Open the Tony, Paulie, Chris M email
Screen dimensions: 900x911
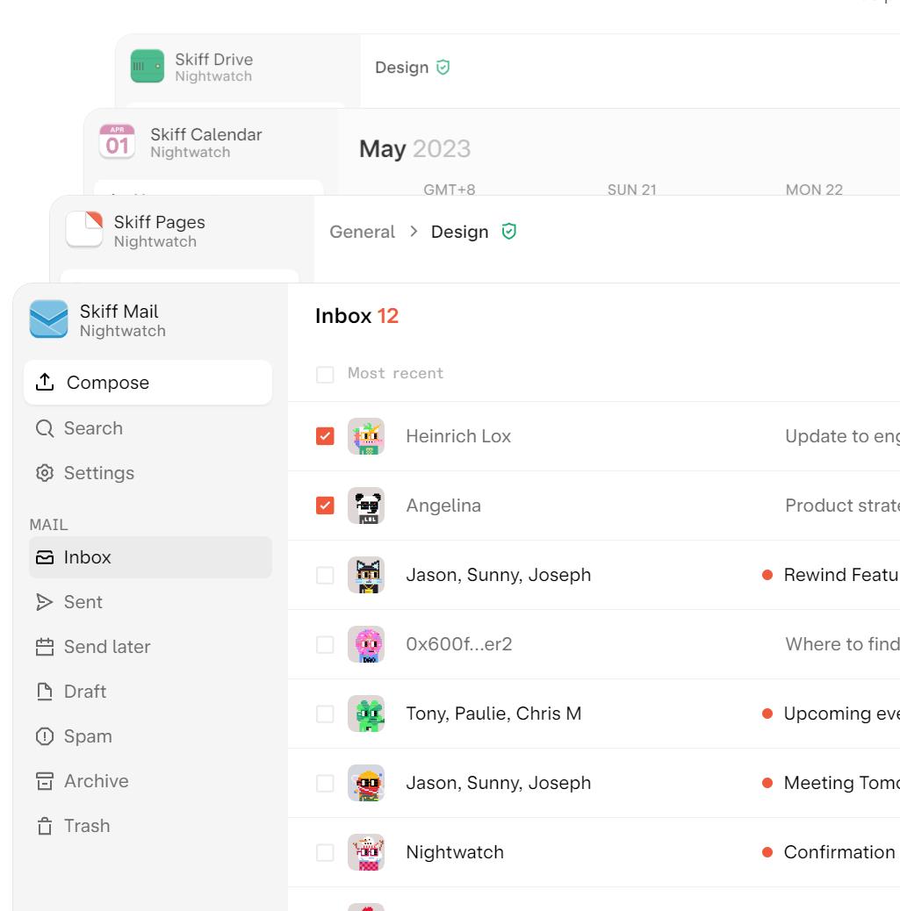pos(493,714)
